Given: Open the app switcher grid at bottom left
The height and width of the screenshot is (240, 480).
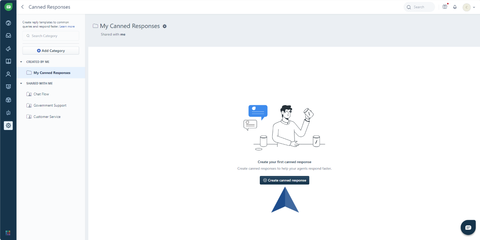Looking at the screenshot, I should (x=8, y=232).
